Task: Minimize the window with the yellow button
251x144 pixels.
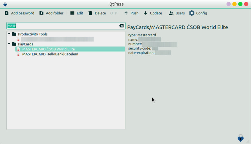Action: tap(234, 4)
